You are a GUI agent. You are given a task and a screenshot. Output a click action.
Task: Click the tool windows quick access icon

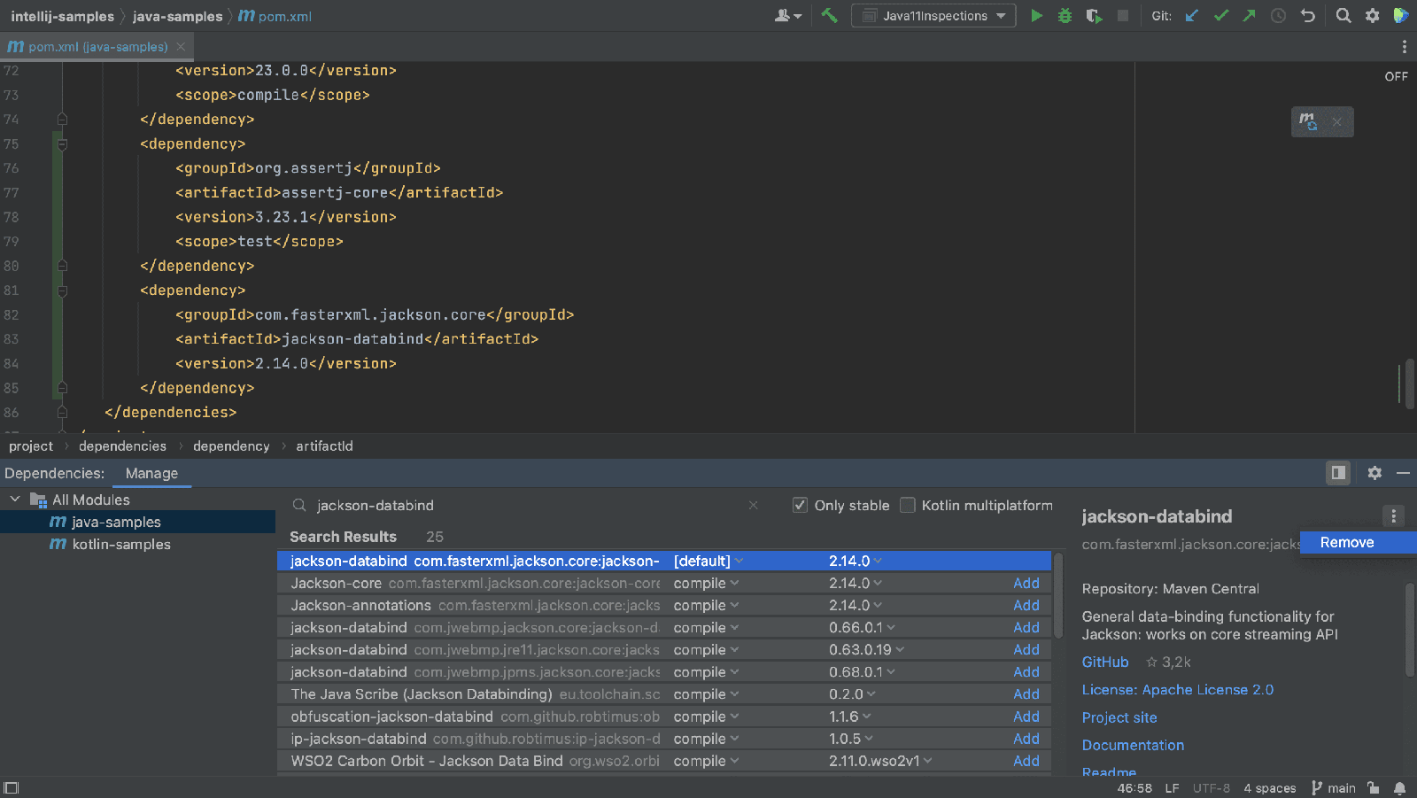tap(11, 787)
